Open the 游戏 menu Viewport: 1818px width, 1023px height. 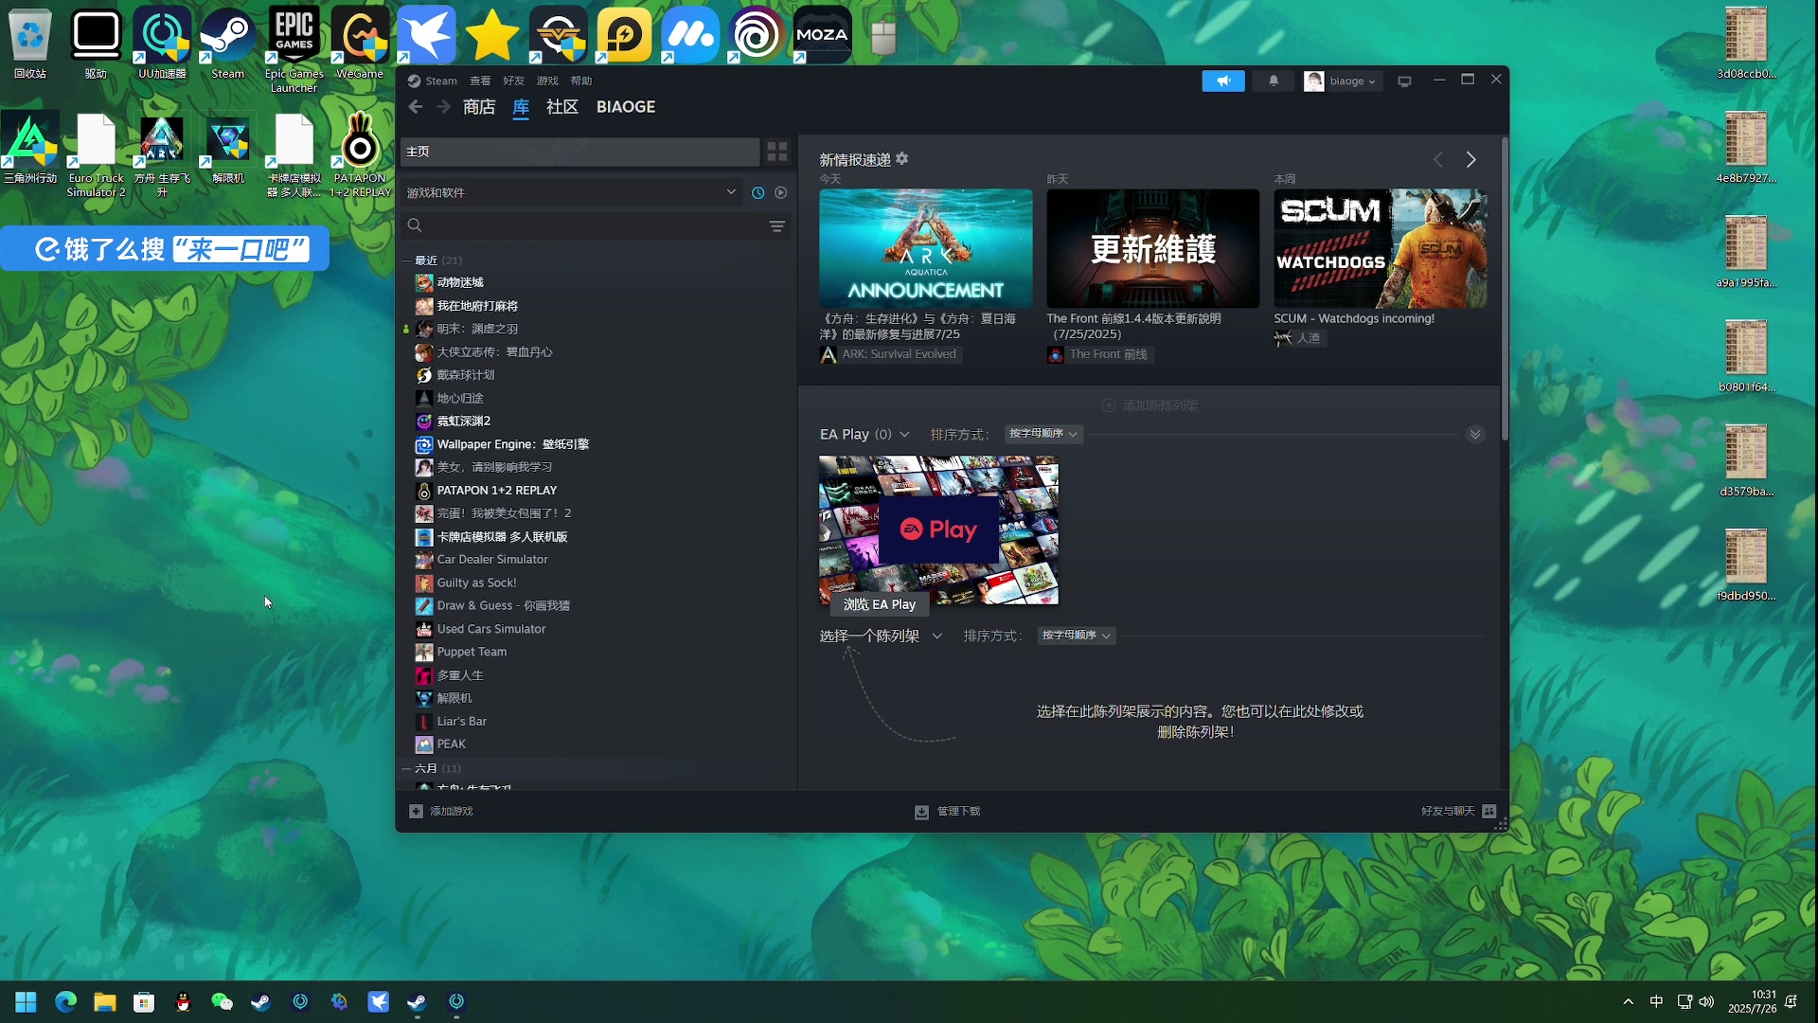[547, 81]
